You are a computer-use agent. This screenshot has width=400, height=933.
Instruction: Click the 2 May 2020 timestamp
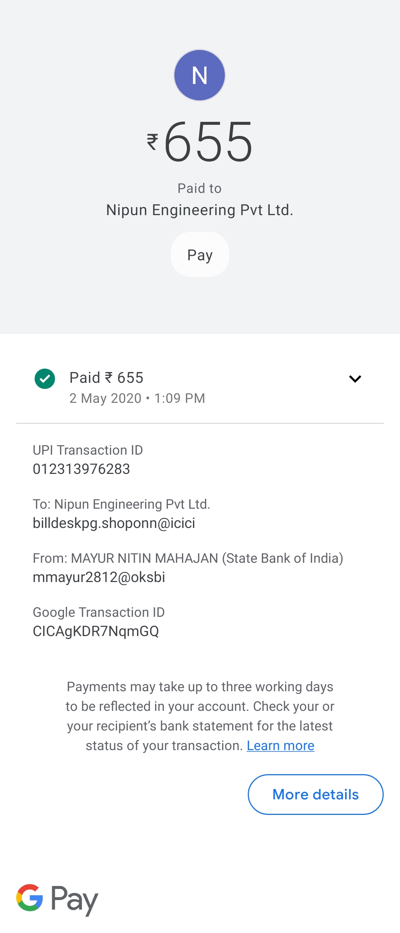[137, 398]
